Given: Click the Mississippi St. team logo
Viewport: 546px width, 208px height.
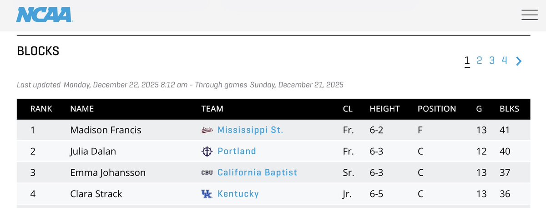Looking at the screenshot, I should (207, 130).
